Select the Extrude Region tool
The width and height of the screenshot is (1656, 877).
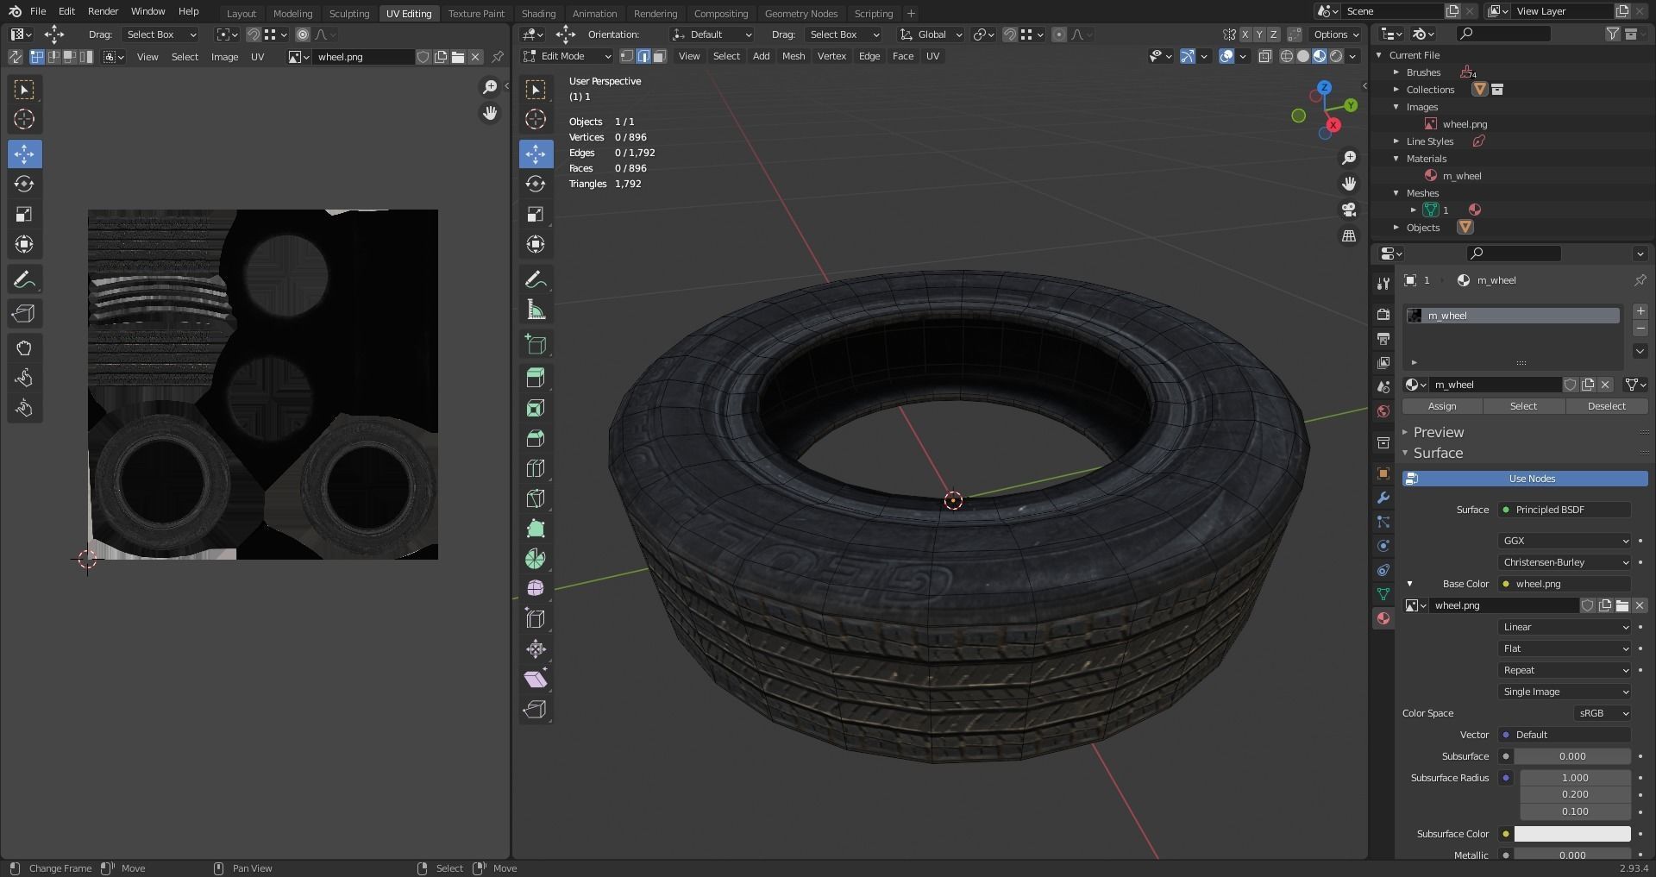point(536,378)
